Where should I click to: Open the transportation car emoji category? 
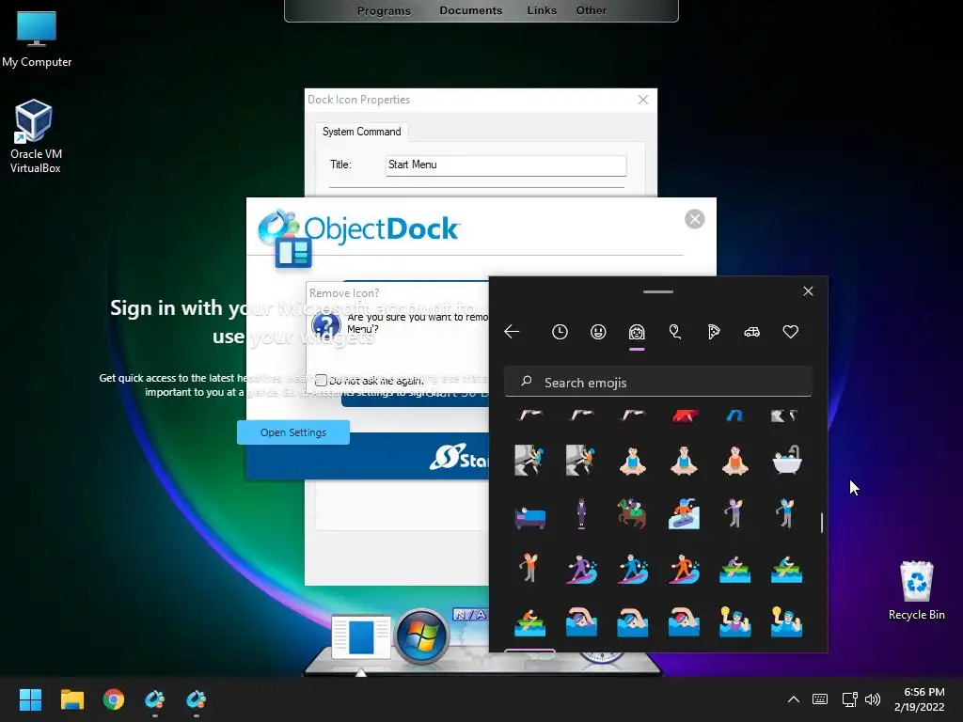click(751, 332)
